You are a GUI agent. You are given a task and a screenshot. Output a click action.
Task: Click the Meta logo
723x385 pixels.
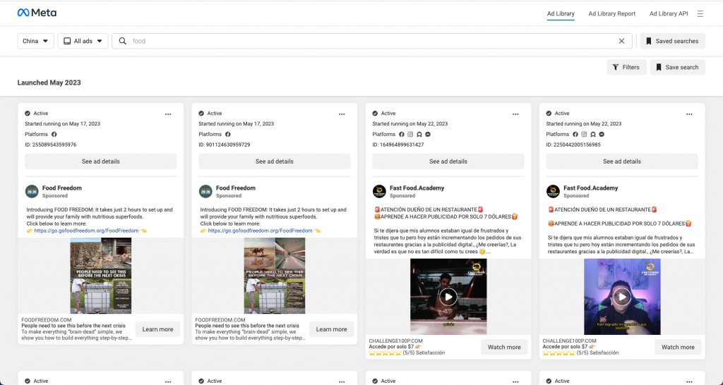[37, 13]
